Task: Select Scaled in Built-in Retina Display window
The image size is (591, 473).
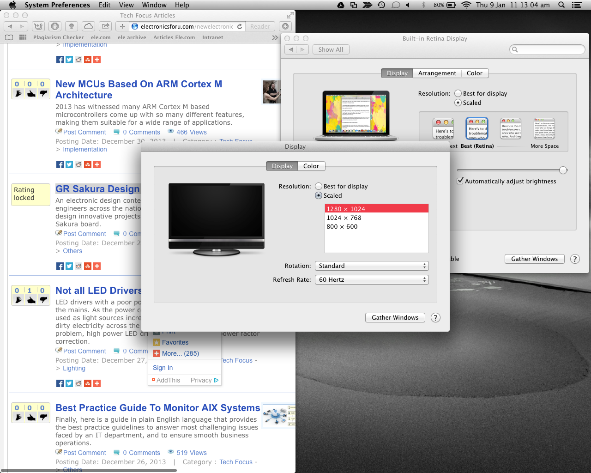Action: [x=458, y=103]
